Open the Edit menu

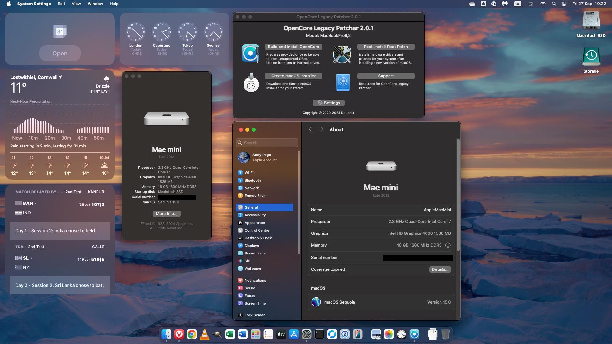[x=61, y=4]
